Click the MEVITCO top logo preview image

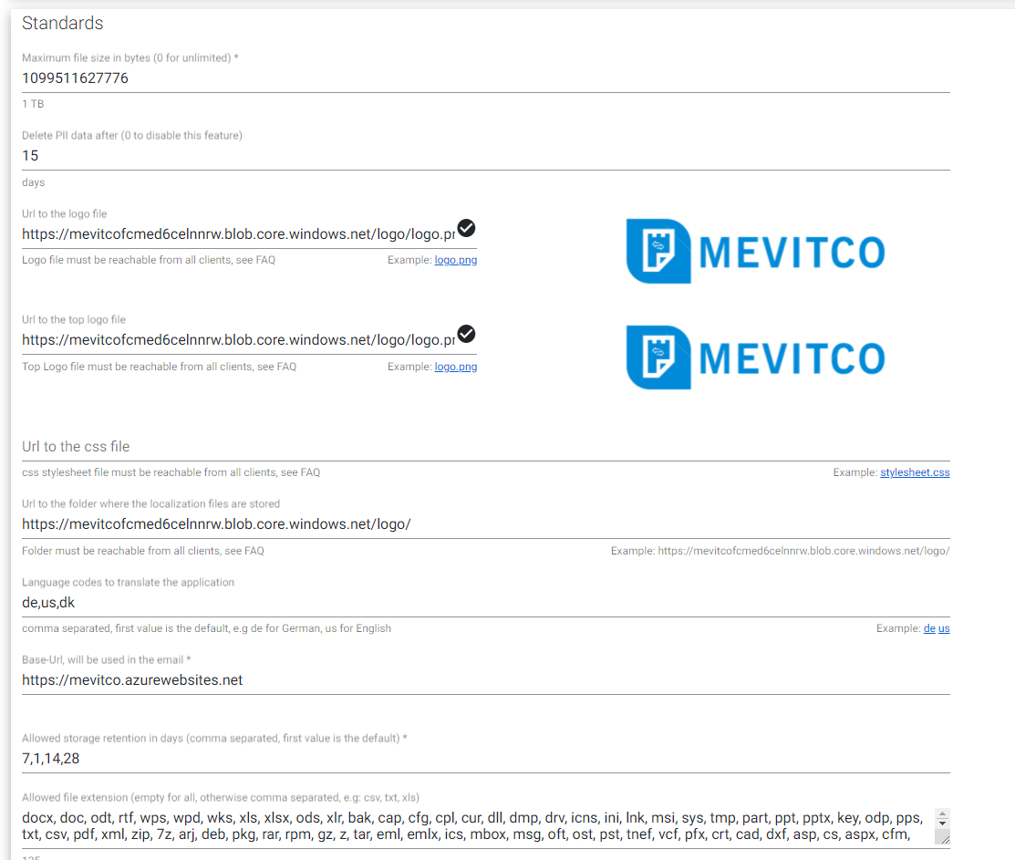point(755,357)
